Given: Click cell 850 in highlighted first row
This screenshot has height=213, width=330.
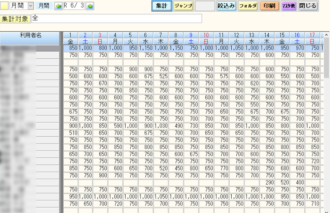Looking at the screenshot, I should tap(70, 48).
